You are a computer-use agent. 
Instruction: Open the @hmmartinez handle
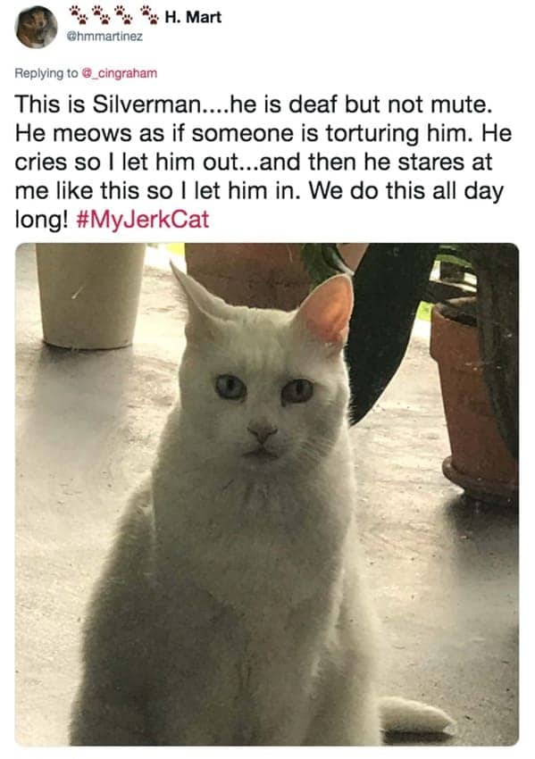click(104, 37)
